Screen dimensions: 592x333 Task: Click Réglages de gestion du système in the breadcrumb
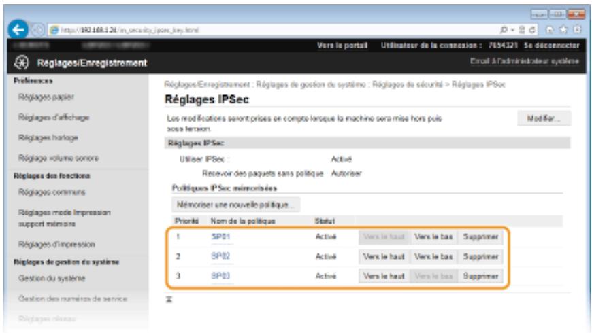coord(311,84)
